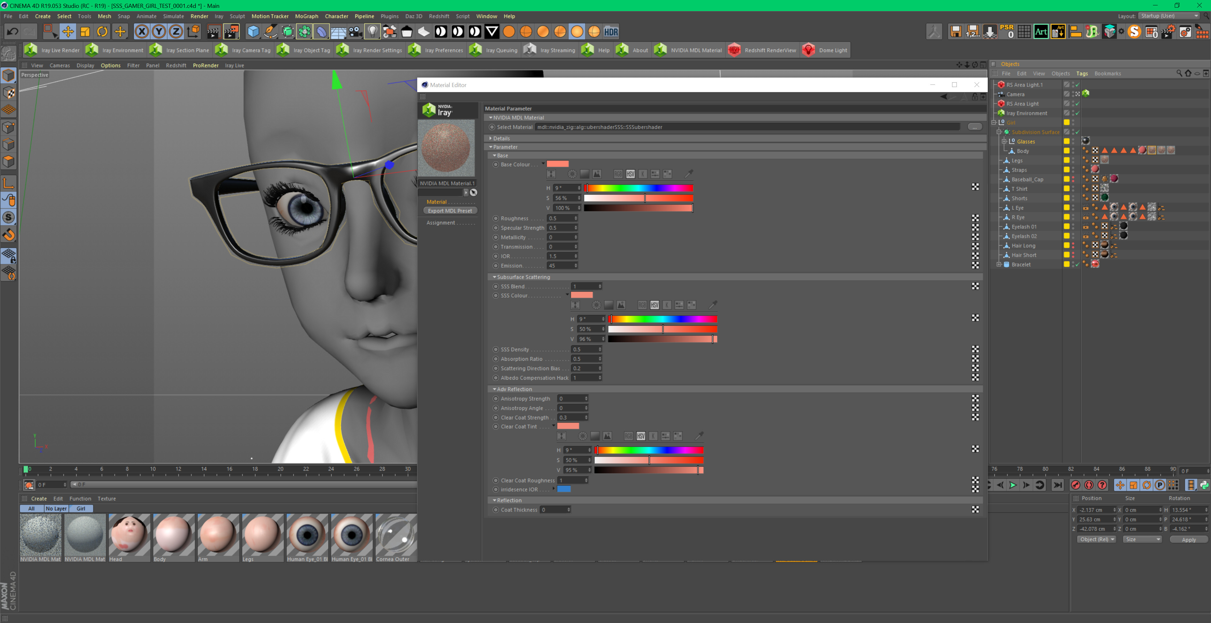
Task: Open Material Manager Texture menu
Action: coord(106,498)
